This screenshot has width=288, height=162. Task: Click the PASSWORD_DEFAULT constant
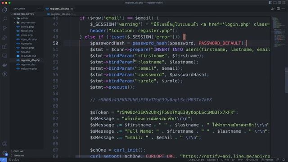tap(220, 43)
